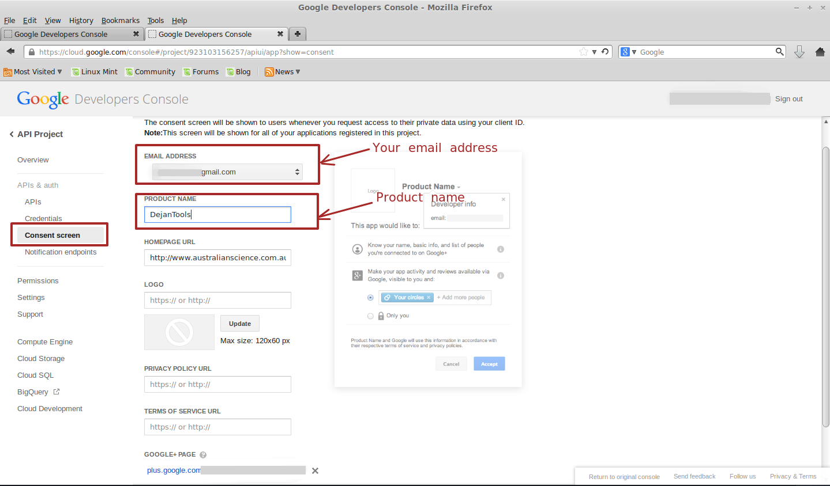This screenshot has width=830, height=486.
Task: Click the Homepage URL field
Action: click(x=217, y=257)
